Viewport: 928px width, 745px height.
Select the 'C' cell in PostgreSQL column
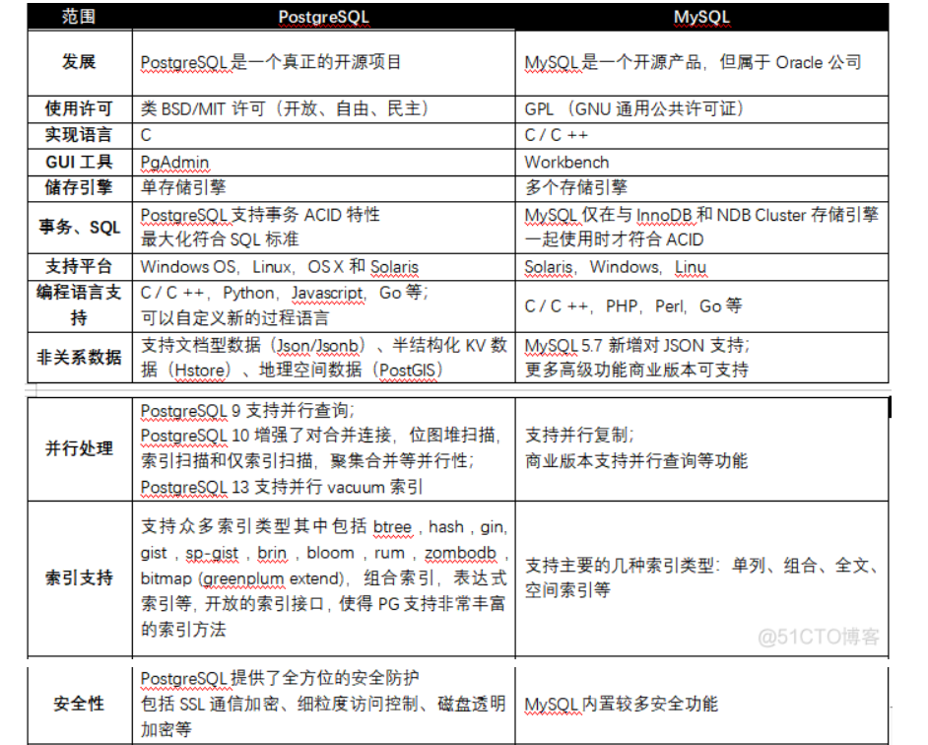tap(324, 135)
